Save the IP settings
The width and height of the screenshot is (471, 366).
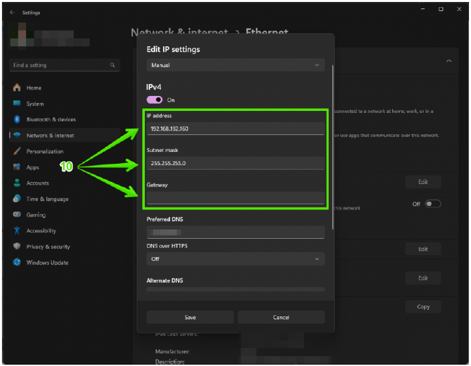tap(190, 317)
